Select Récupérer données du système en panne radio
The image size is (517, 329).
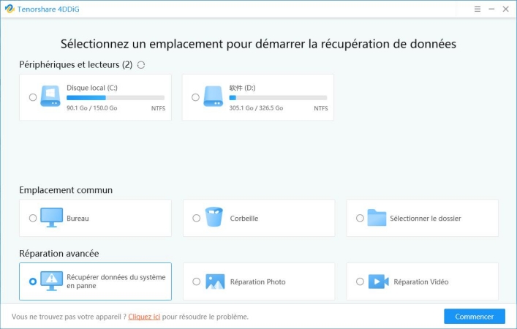(33, 281)
